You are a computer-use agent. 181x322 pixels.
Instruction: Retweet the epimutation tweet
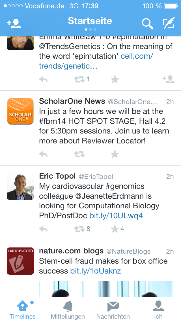[x=79, y=79]
